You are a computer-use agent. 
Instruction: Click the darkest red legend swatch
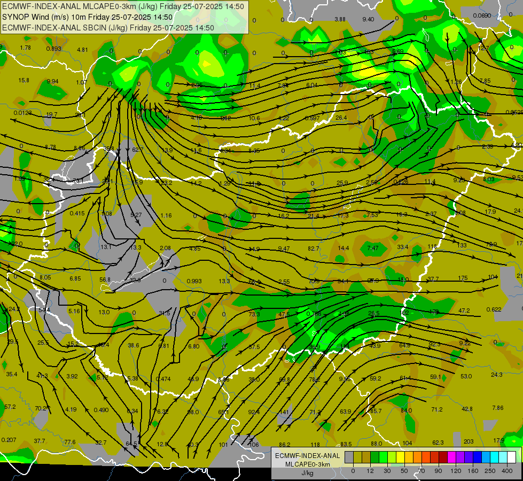443,457
